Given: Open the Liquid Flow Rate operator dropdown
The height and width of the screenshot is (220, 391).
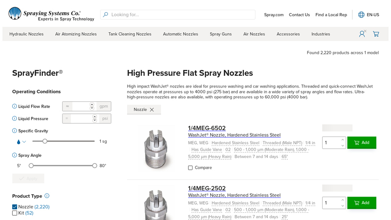Looking at the screenshot, I should 67,106.
